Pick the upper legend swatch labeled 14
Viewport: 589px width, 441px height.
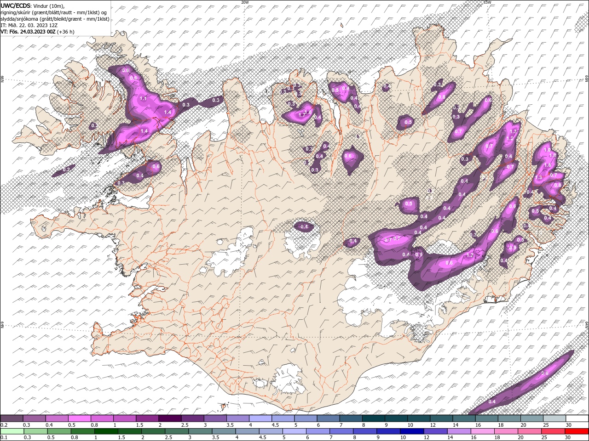(463, 418)
